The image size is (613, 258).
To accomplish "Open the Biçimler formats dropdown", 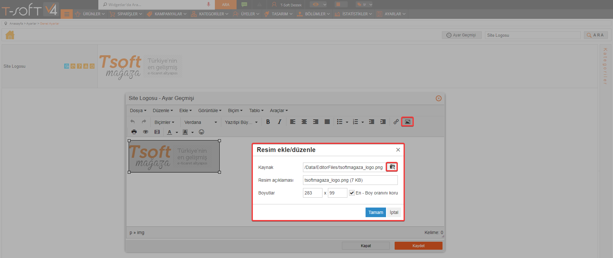I will coord(164,122).
